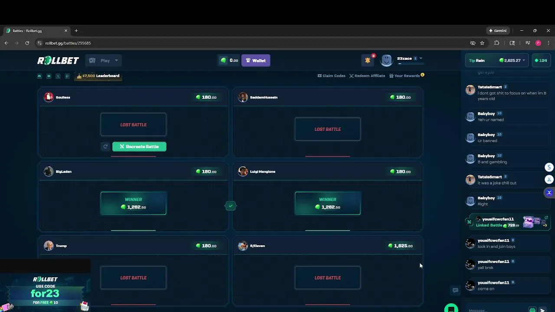Click the SaddamHussein player name
This screenshot has width=555, height=312.
[x=264, y=97]
